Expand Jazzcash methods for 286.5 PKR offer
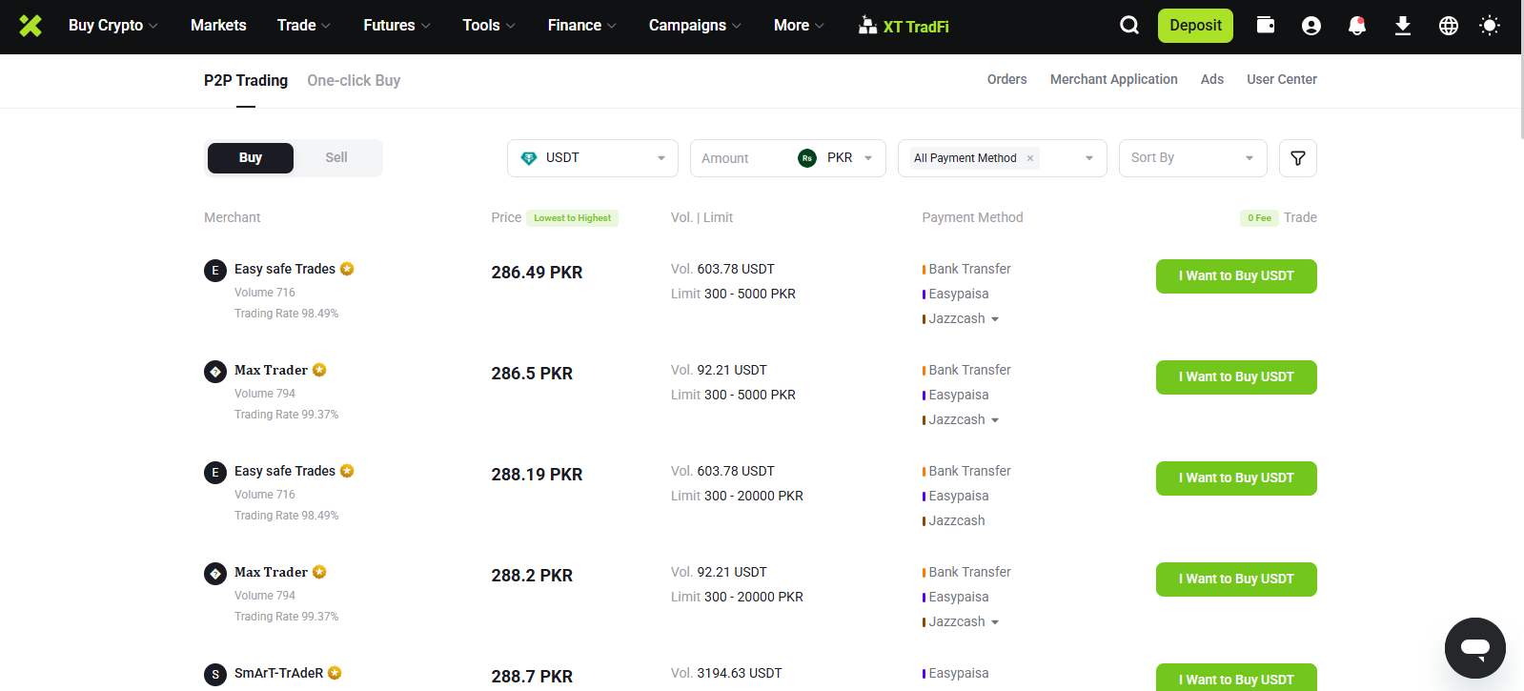The width and height of the screenshot is (1524, 691). point(995,420)
